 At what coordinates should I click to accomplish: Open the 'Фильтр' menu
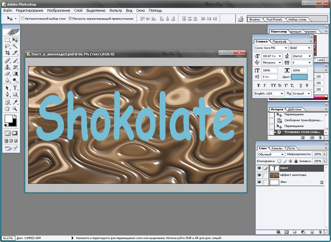[116, 10]
